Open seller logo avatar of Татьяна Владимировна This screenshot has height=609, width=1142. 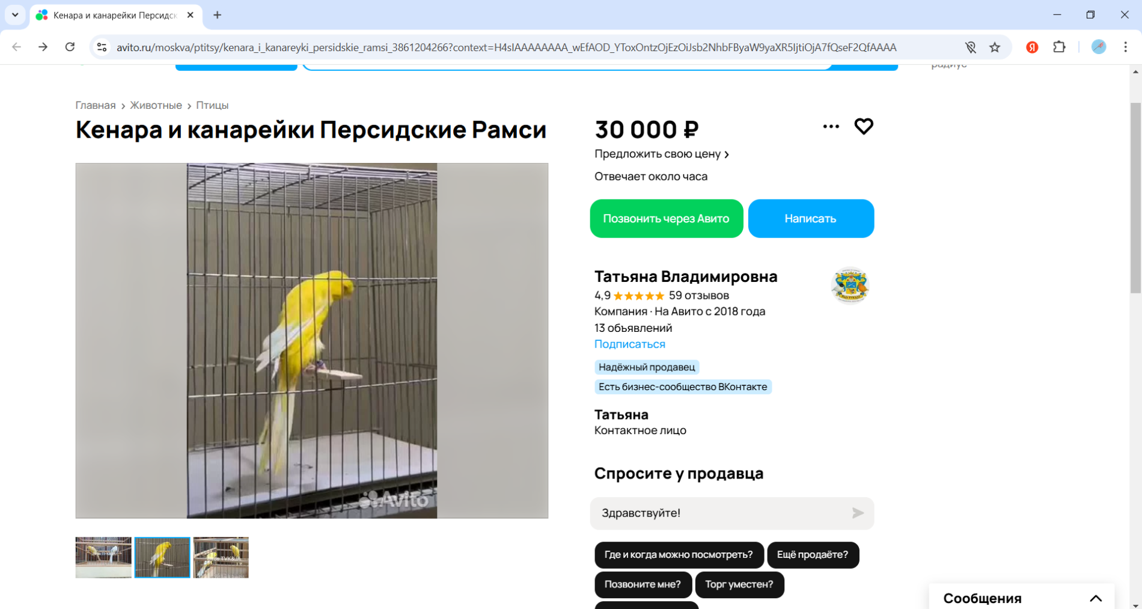(x=850, y=286)
